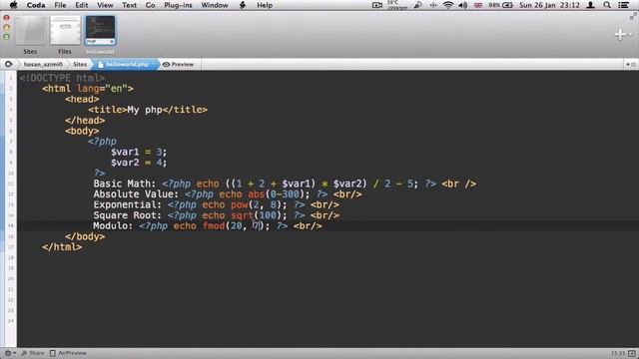
Task: Open the volume control menu
Action: point(463,5)
